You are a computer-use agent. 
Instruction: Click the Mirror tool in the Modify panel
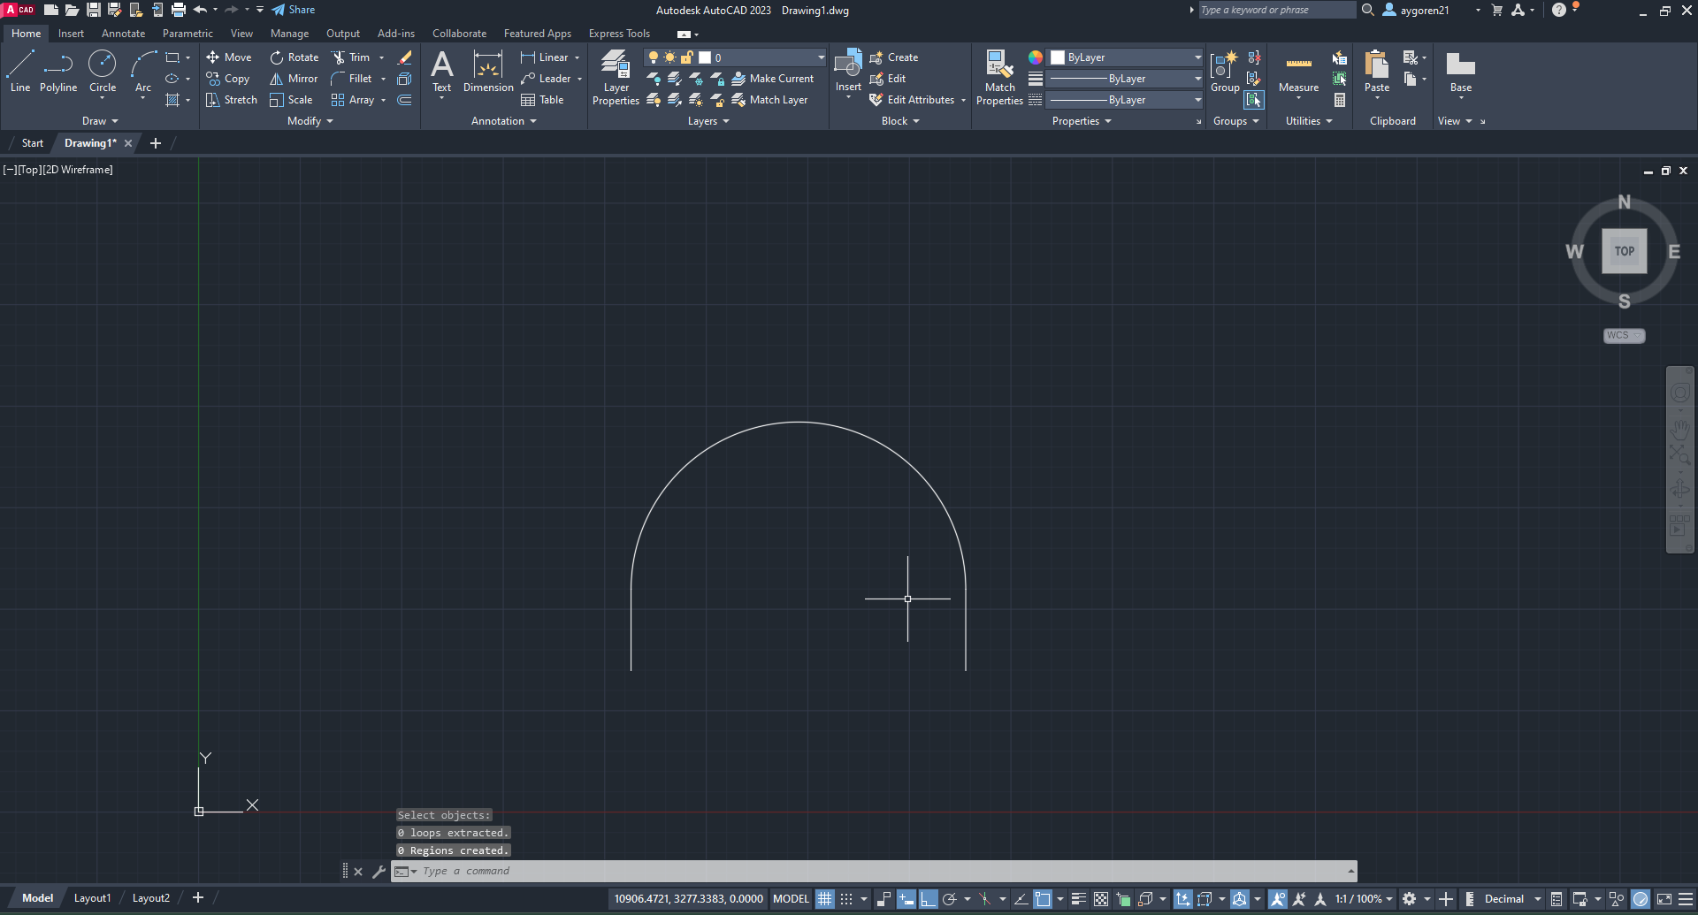(294, 79)
